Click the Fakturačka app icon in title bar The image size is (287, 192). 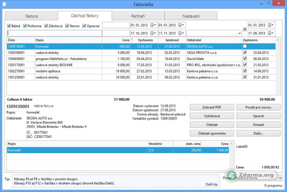point(5,4)
